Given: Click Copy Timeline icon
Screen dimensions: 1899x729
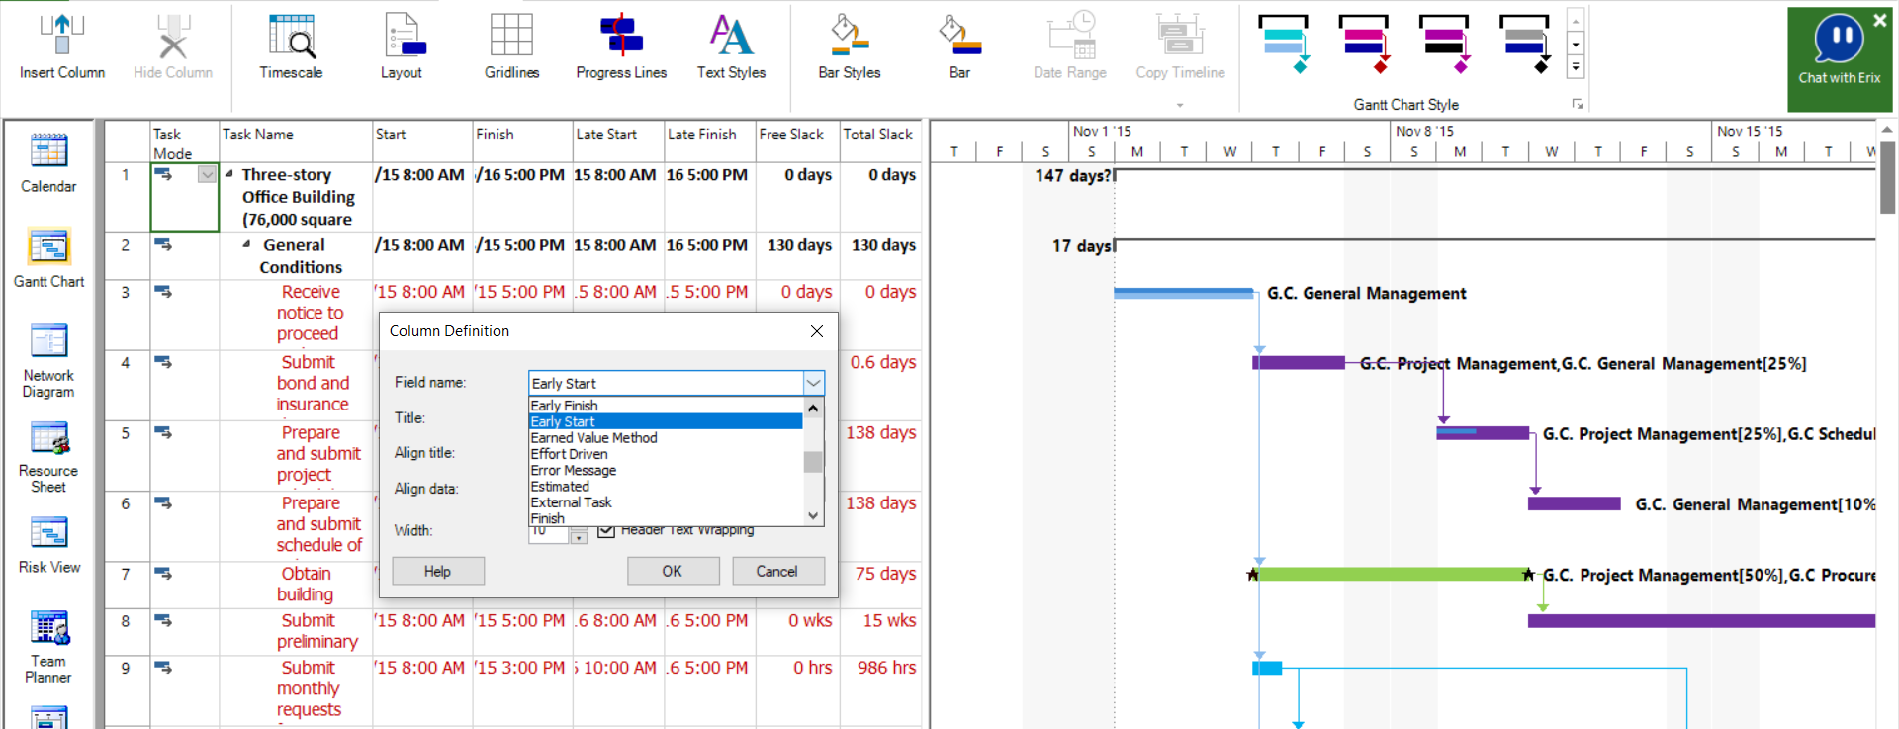Looking at the screenshot, I should click(x=1180, y=35).
